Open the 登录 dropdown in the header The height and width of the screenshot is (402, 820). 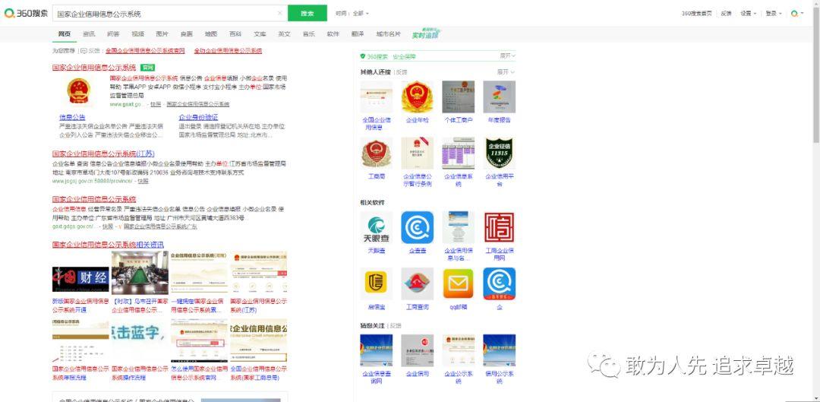pos(774,14)
